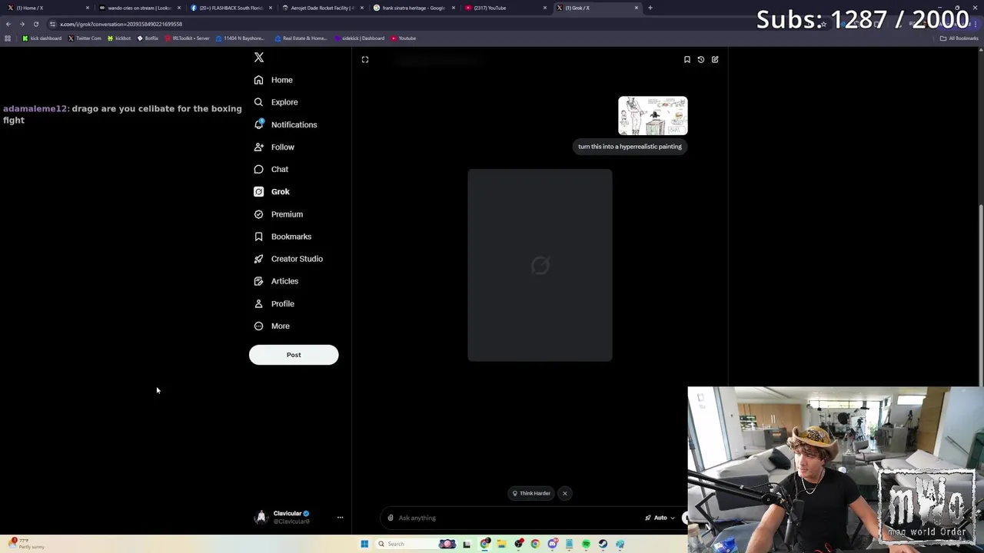Click the attachment paperclip icon
Viewport: 984px width, 553px height.
(x=391, y=518)
